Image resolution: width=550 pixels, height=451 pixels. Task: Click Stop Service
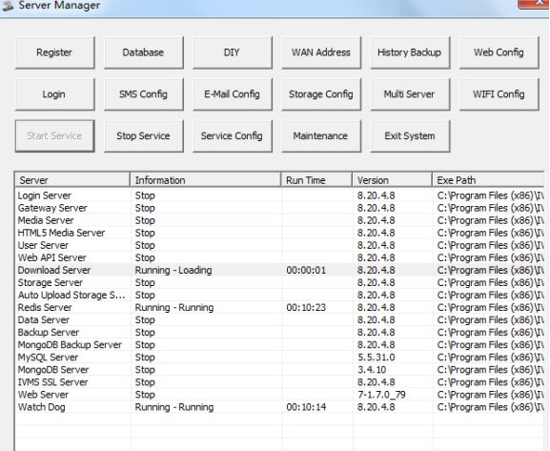coord(144,136)
